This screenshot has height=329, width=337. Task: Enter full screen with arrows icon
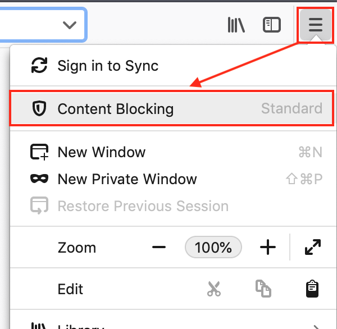[313, 247]
